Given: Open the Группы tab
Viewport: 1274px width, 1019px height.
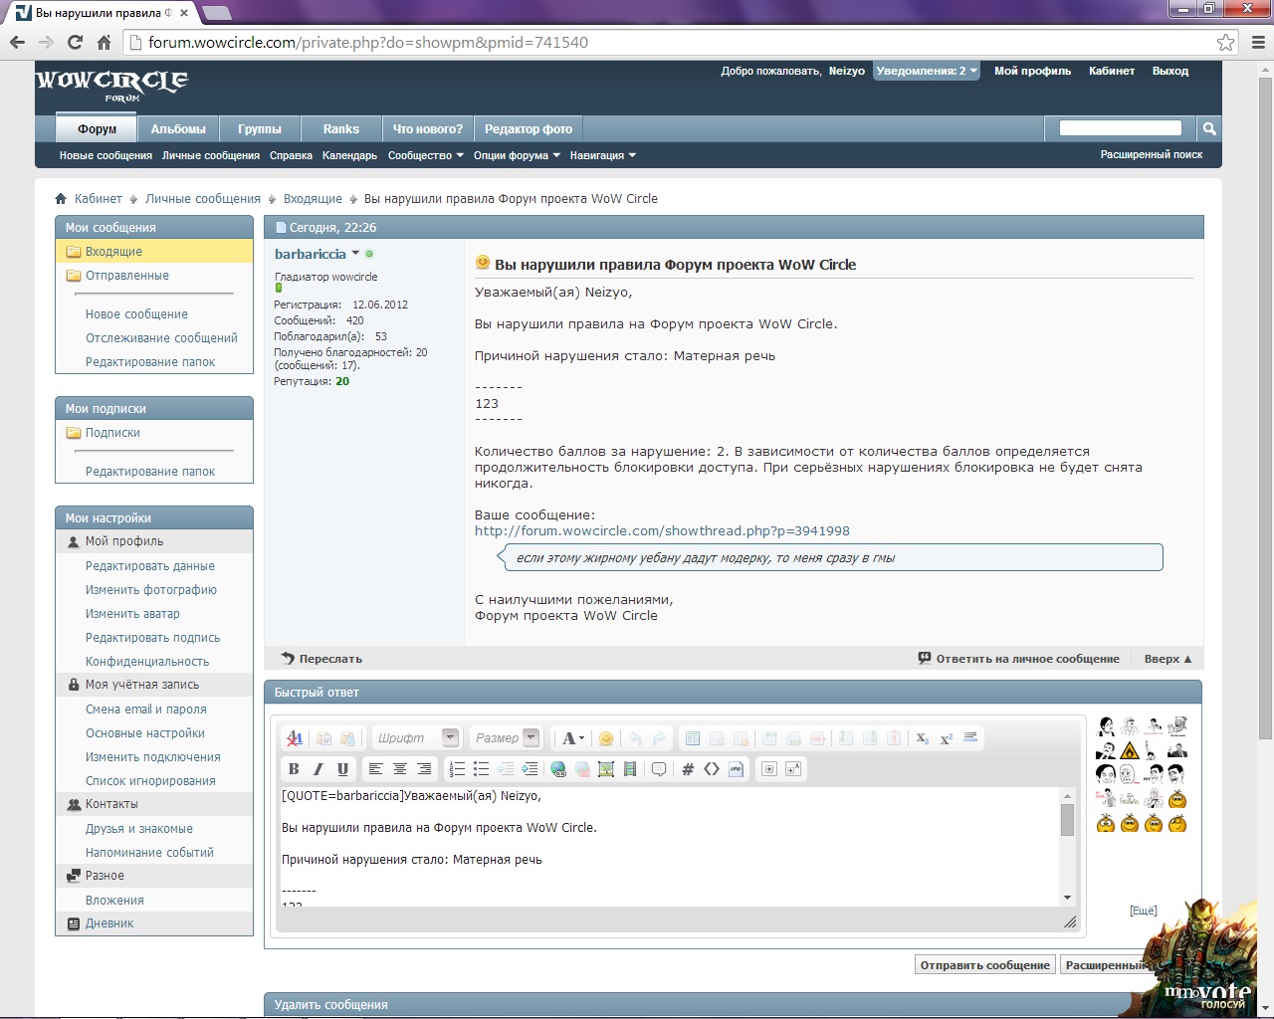Looking at the screenshot, I should [x=260, y=129].
